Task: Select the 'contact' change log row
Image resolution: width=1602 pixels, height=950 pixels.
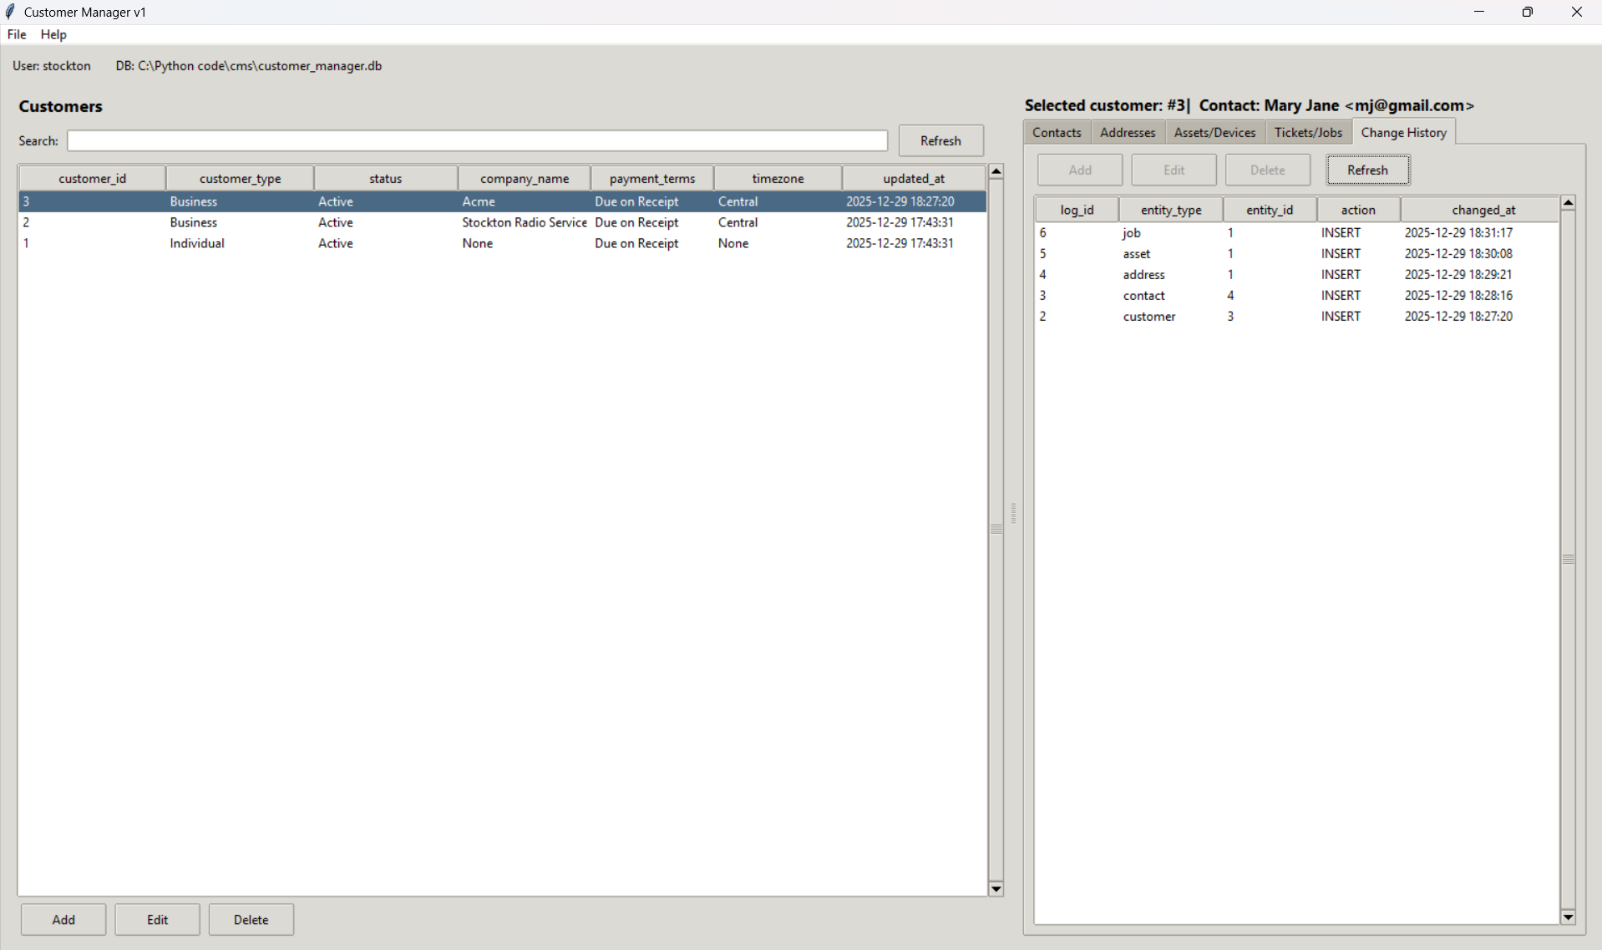Action: [1296, 295]
